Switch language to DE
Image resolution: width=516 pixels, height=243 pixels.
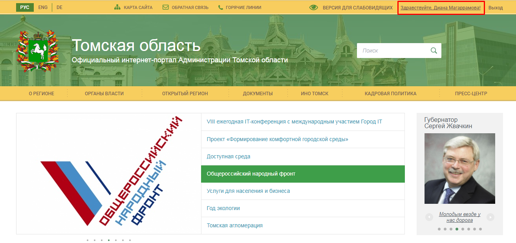[59, 7]
